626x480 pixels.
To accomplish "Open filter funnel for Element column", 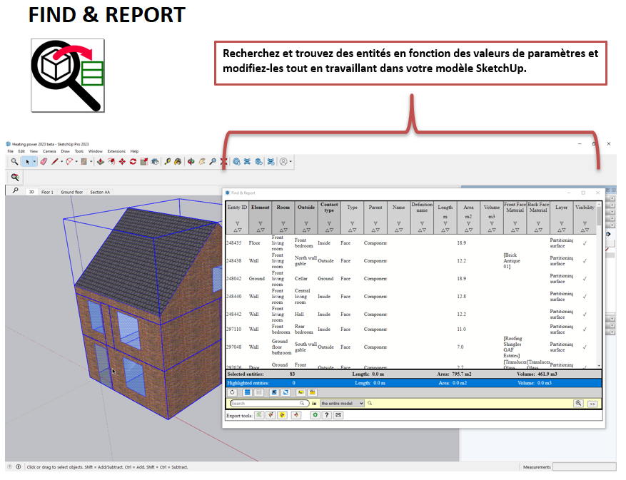I will [x=260, y=223].
